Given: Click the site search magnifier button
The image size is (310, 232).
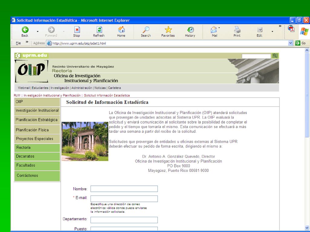Looking at the screenshot, I should click(x=275, y=56).
